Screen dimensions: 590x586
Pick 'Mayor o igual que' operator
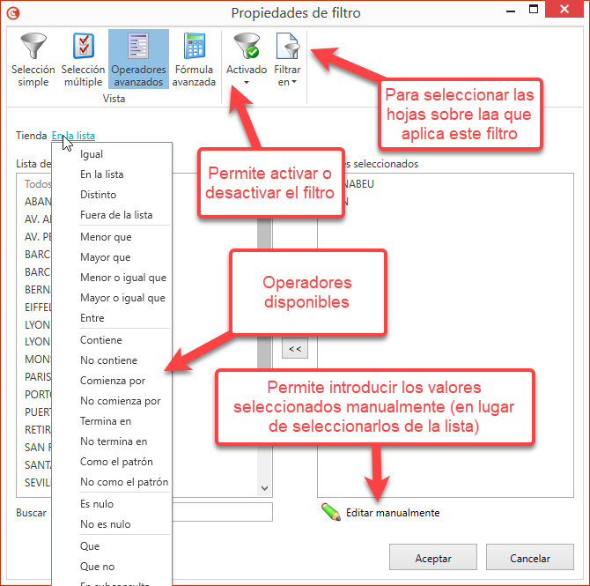122,298
